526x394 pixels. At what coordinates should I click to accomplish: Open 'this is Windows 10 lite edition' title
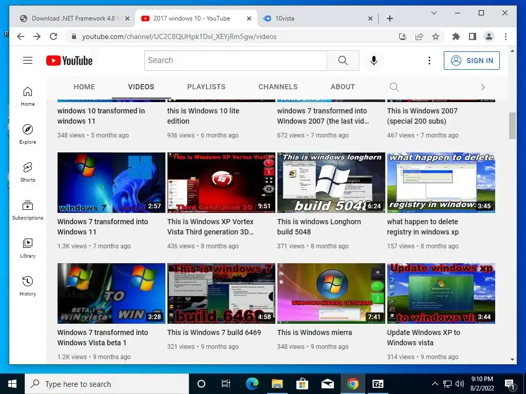pos(203,116)
